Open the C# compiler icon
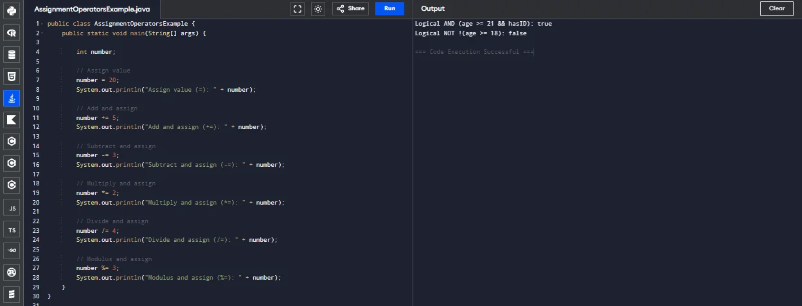The width and height of the screenshot is (802, 306). coord(12,185)
